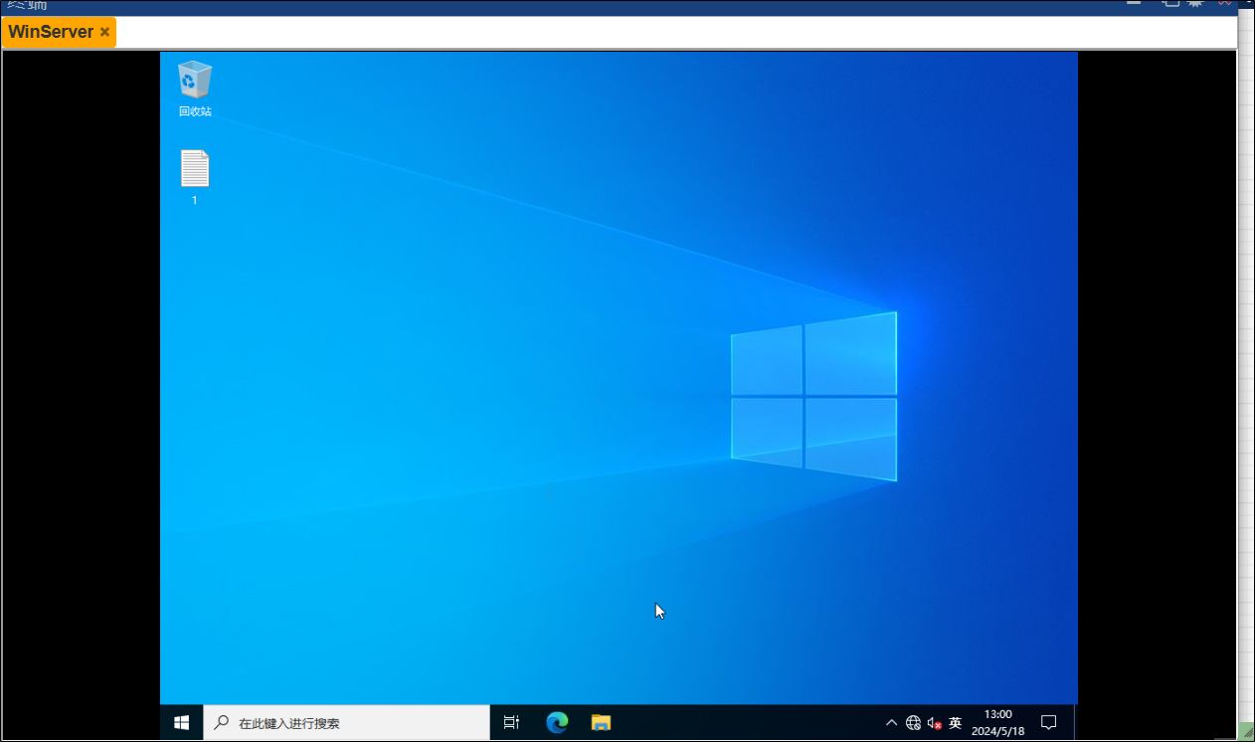Select the text file named 1
1255x742 pixels.
point(195,177)
